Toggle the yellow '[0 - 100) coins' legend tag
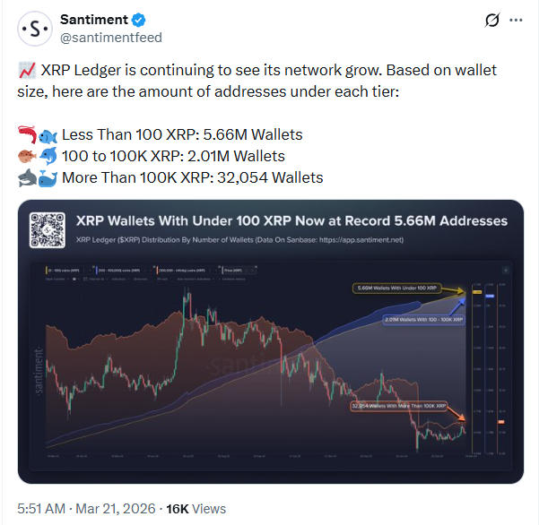This screenshot has height=525, width=539. (x=58, y=267)
